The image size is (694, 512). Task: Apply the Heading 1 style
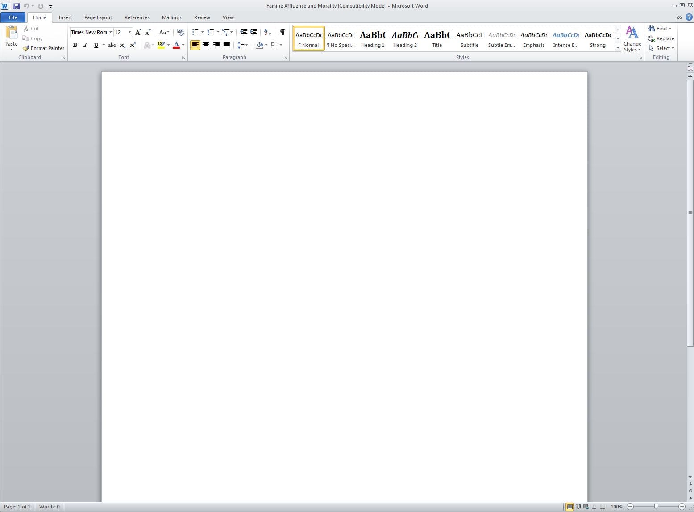[x=373, y=38]
